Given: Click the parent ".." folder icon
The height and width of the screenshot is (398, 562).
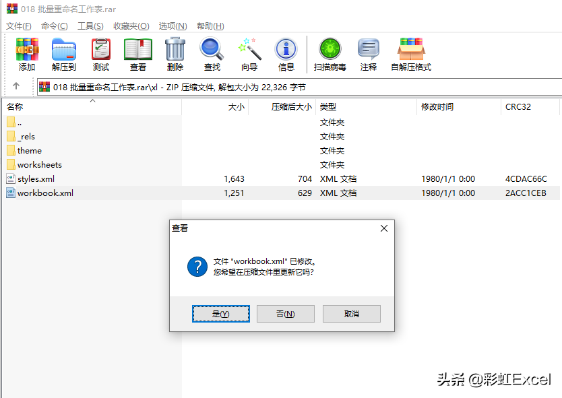Looking at the screenshot, I should [11, 122].
